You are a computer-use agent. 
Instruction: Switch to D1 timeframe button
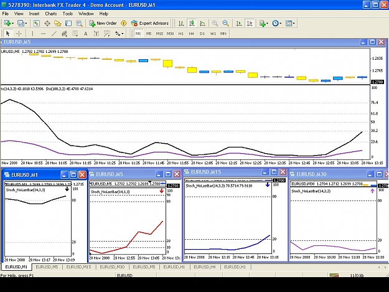tap(202, 34)
